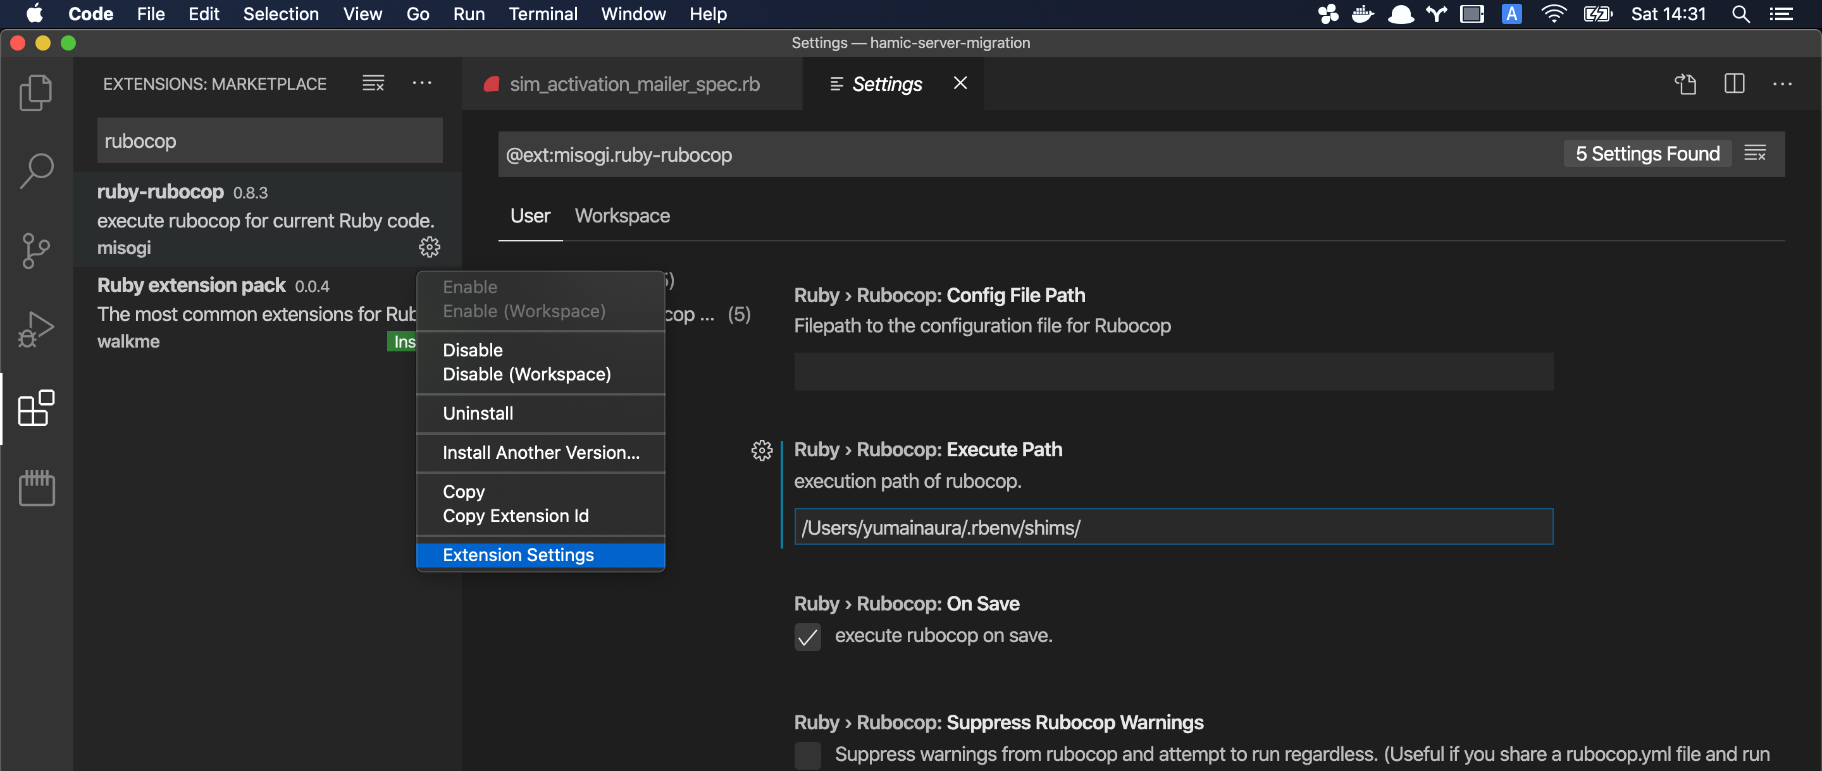This screenshot has height=771, width=1822.
Task: Open the Run menu
Action: [469, 14]
